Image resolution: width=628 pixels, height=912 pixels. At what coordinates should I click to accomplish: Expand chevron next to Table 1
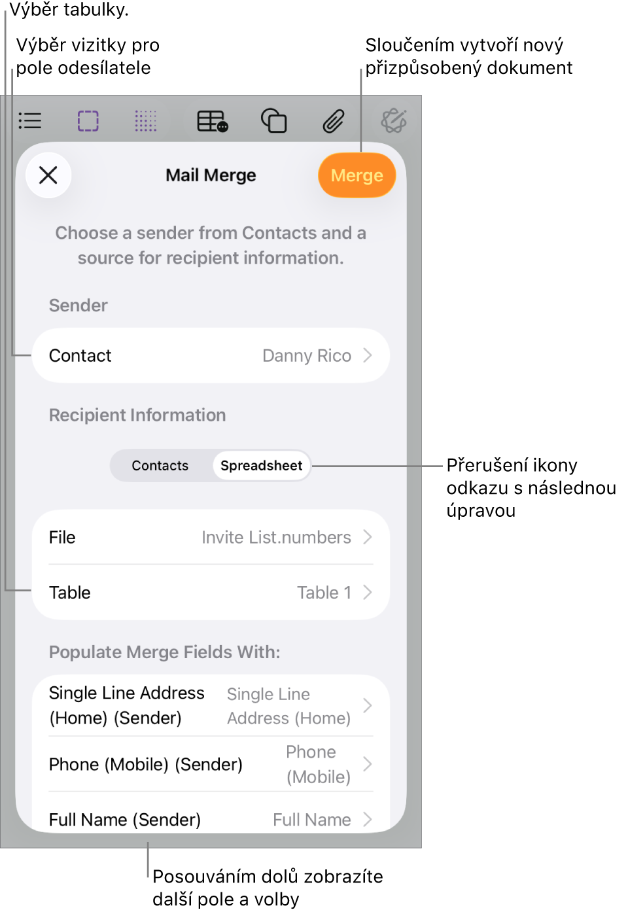[x=368, y=592]
